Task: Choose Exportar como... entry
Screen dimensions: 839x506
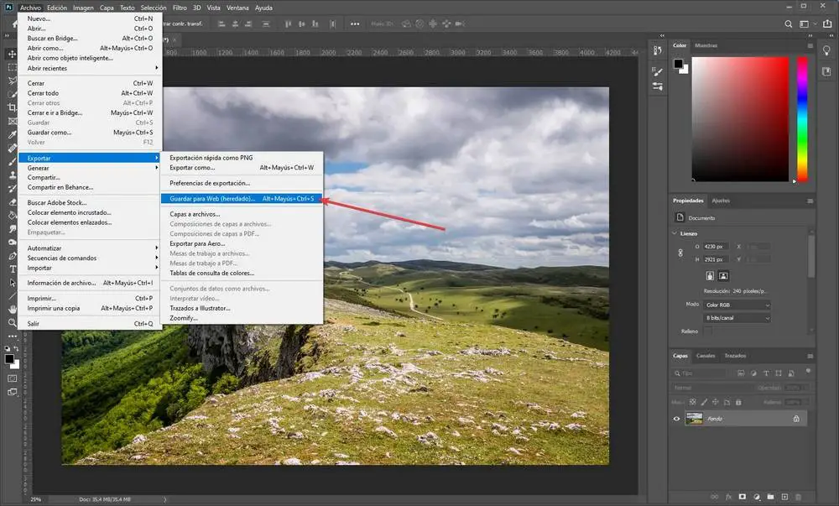Action: [242, 168]
